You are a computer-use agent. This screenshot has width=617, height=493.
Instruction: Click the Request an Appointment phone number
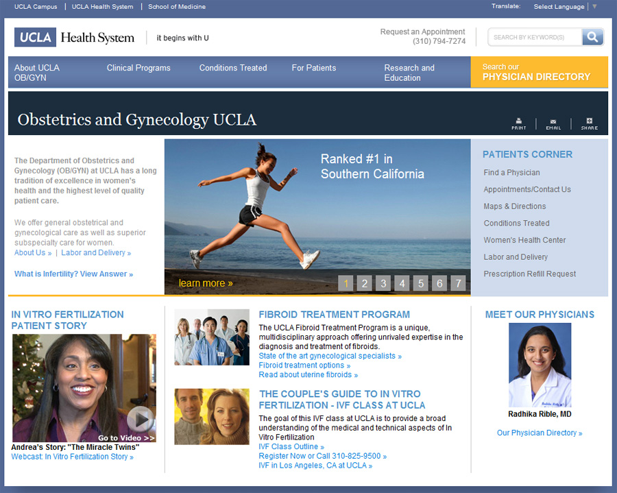(x=439, y=41)
